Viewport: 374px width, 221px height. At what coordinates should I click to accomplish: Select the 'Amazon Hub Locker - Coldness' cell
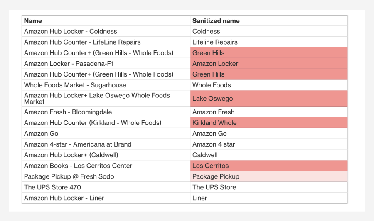click(x=106, y=31)
